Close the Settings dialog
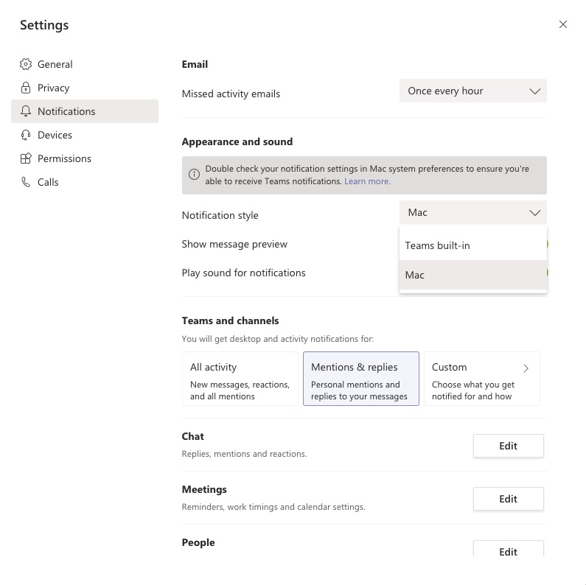This screenshot has height=585, width=586. pos(563,24)
